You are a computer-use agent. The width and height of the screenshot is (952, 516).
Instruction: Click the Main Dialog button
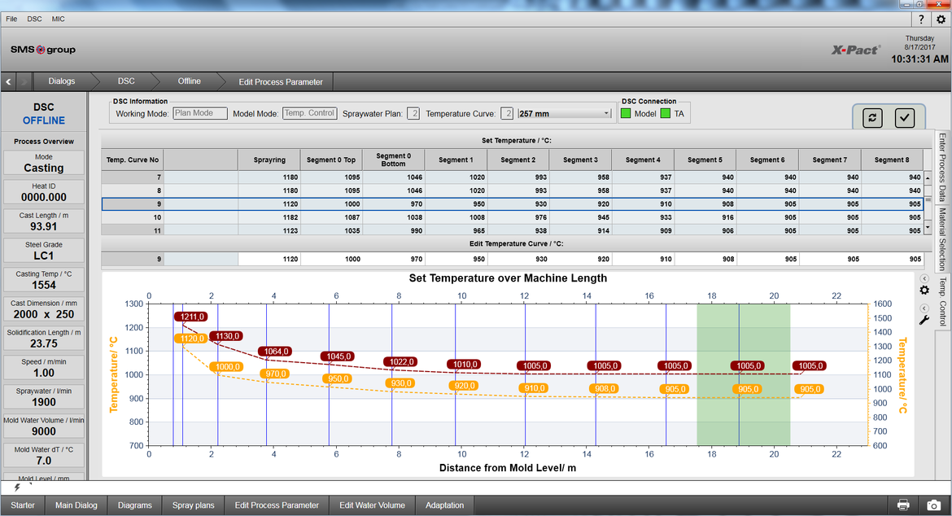(76, 505)
